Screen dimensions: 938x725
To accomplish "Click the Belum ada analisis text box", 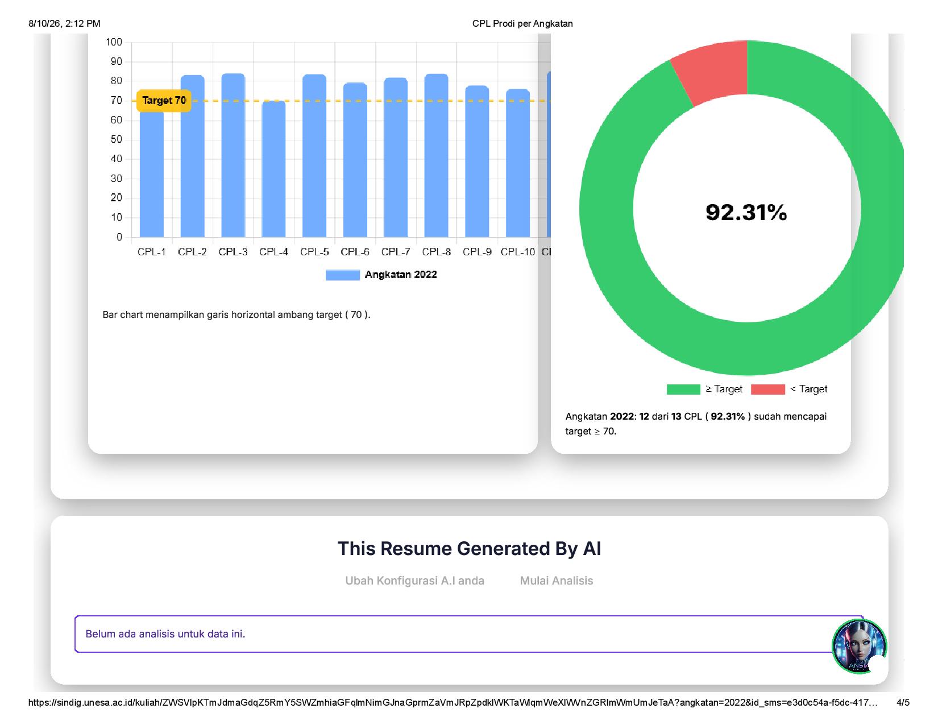I will pyautogui.click(x=469, y=634).
